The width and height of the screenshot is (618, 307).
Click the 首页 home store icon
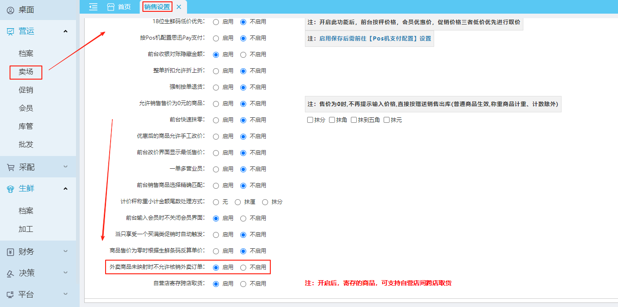pos(111,7)
